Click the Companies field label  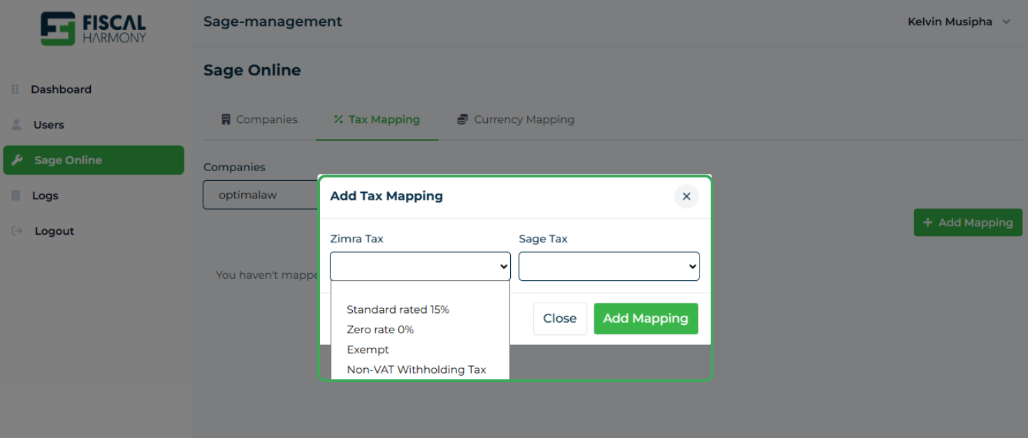click(x=234, y=168)
